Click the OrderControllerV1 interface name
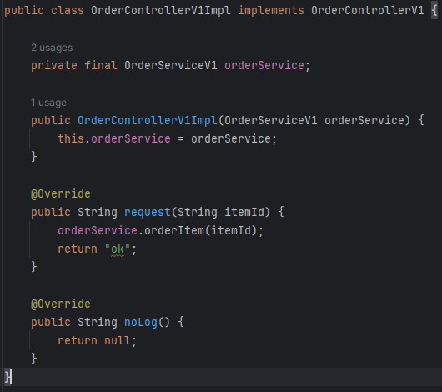 pos(367,11)
